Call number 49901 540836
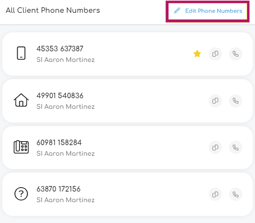255x223 pixels. pyautogui.click(x=236, y=101)
